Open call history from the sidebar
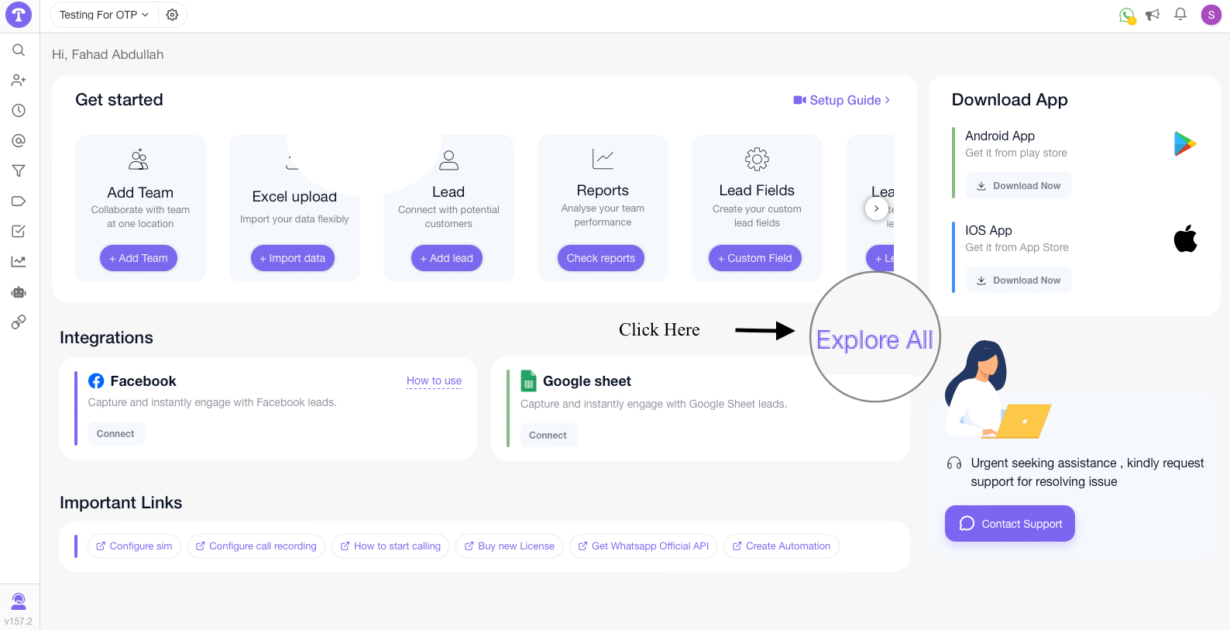1230x630 pixels. (19, 110)
